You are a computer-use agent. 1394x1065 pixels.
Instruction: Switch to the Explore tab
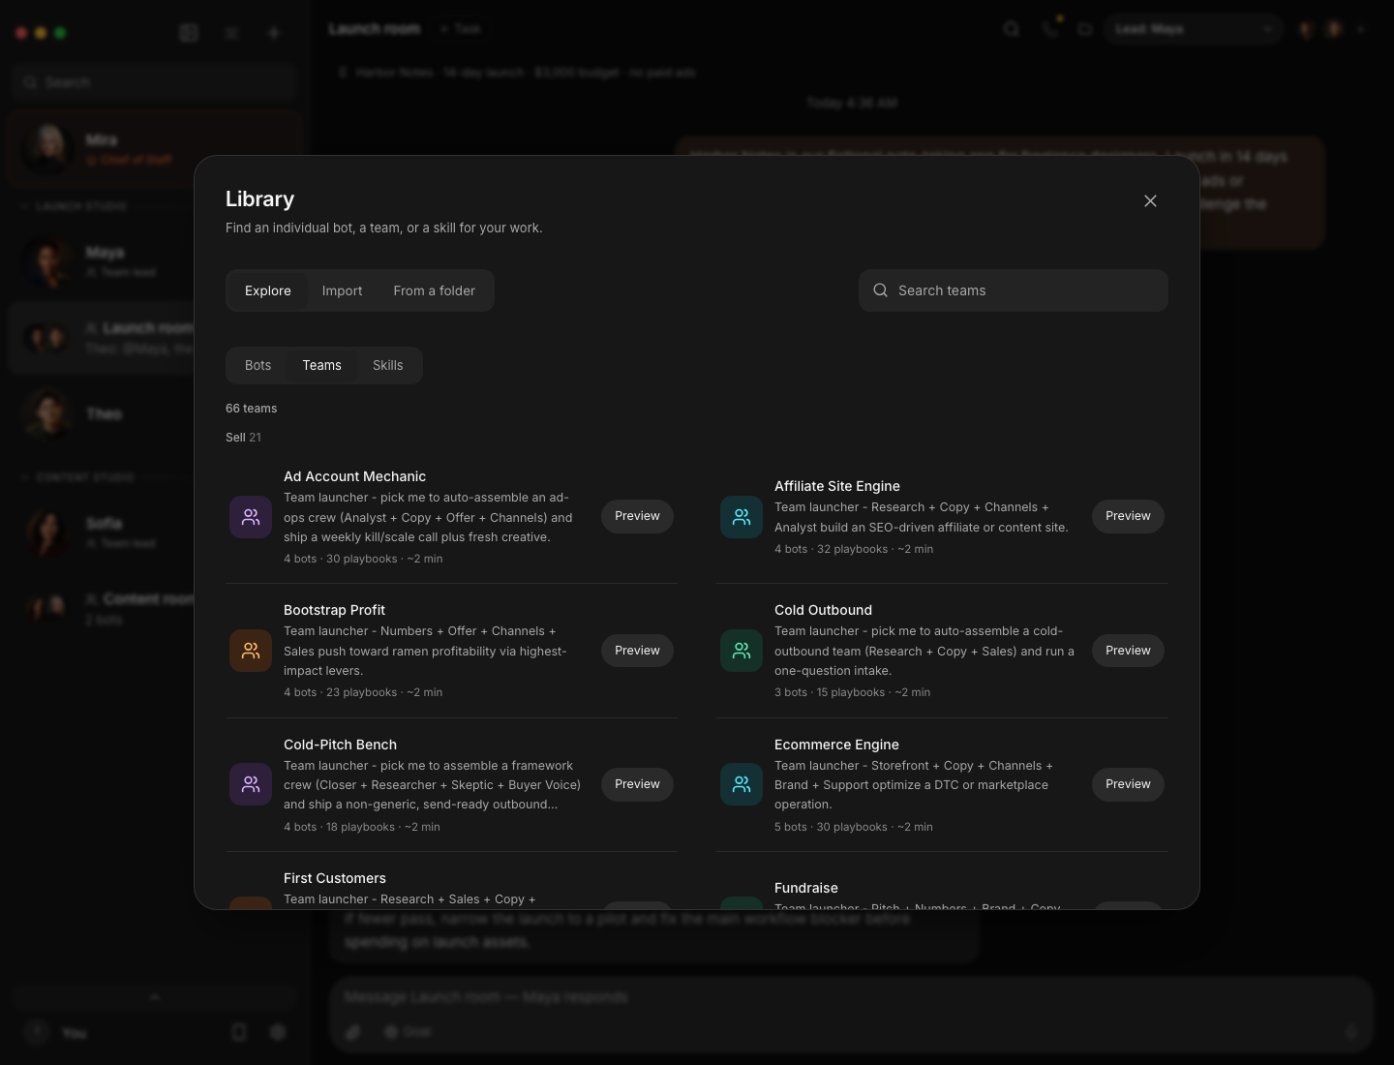click(268, 290)
